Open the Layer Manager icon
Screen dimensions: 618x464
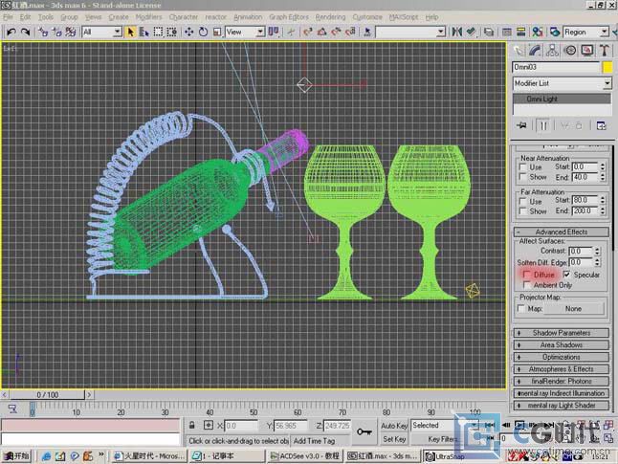[x=489, y=32]
